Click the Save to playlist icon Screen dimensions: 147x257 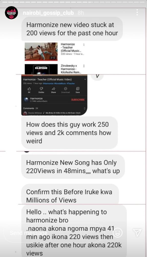(x=78, y=89)
